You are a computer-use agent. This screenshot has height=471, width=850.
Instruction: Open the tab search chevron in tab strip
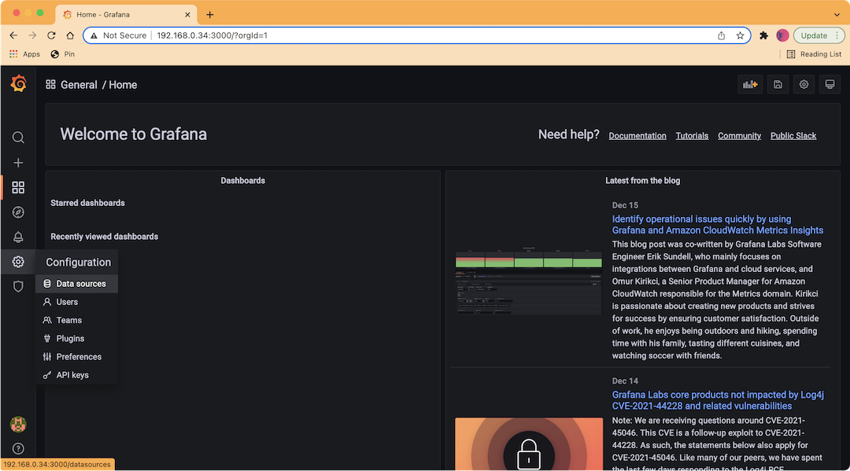(837, 15)
